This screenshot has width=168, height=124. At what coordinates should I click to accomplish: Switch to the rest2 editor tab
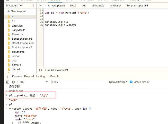pyautogui.click(x=73, y=6)
